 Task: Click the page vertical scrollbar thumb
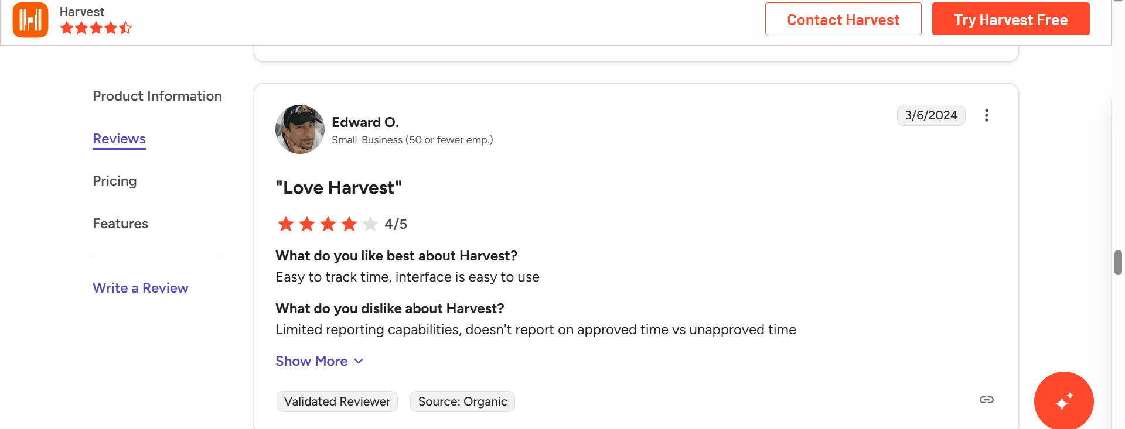tap(1118, 262)
